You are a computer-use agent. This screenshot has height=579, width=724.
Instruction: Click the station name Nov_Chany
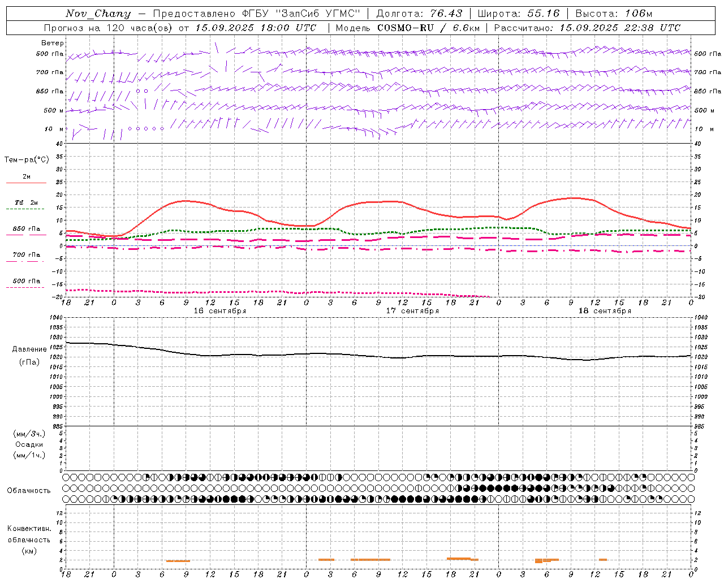pos(98,14)
